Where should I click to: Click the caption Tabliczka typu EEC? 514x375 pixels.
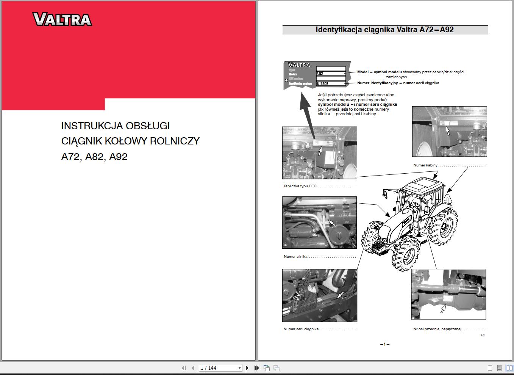pyautogui.click(x=300, y=186)
